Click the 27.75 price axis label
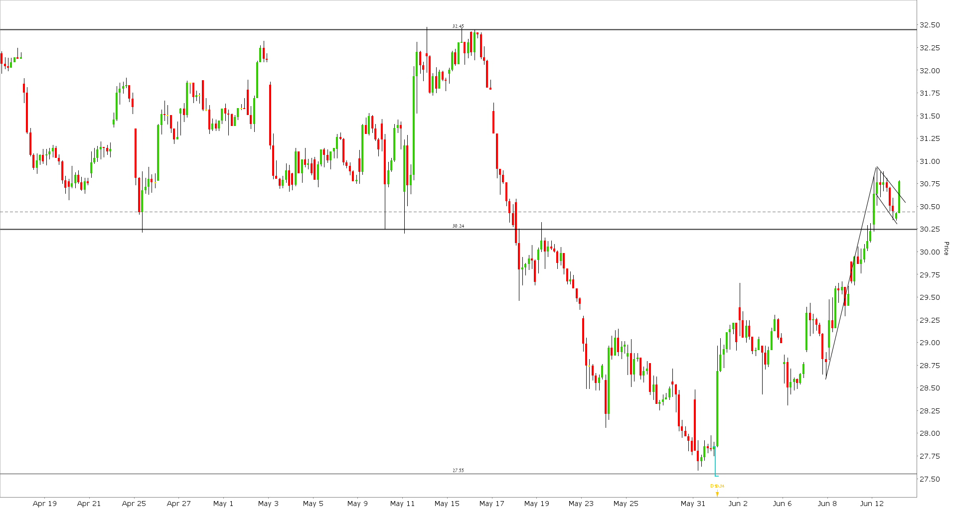Viewport: 955px width, 511px height. (930, 456)
